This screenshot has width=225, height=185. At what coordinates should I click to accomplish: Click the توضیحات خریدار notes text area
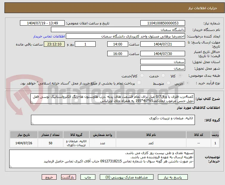click(102, 159)
